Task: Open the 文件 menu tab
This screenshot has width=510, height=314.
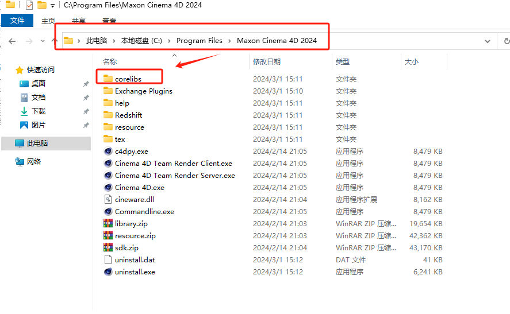Action: pyautogui.click(x=17, y=21)
